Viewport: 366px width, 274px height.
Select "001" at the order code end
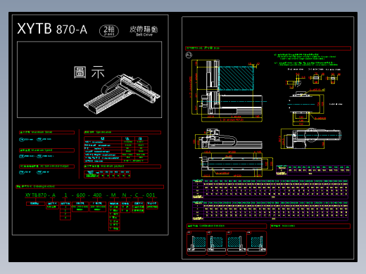151,195
